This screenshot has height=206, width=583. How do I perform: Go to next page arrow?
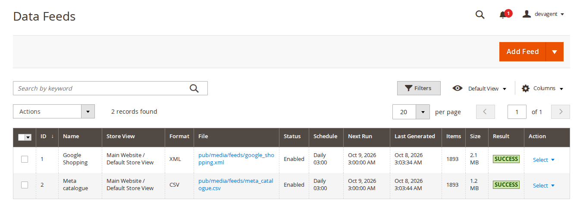pos(561,112)
